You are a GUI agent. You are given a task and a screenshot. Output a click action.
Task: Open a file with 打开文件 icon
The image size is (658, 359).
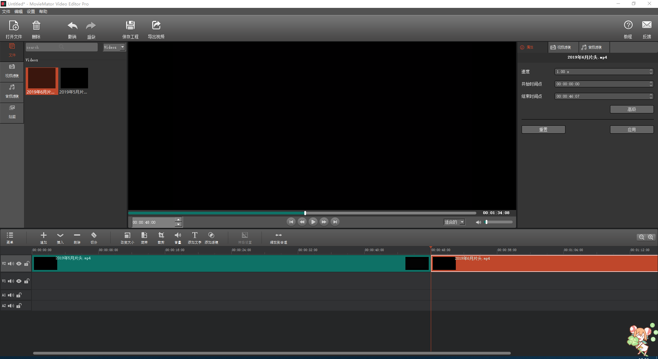(14, 26)
